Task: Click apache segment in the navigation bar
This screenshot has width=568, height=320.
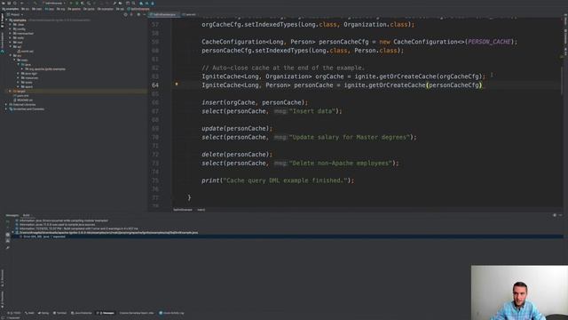Action: (74, 9)
